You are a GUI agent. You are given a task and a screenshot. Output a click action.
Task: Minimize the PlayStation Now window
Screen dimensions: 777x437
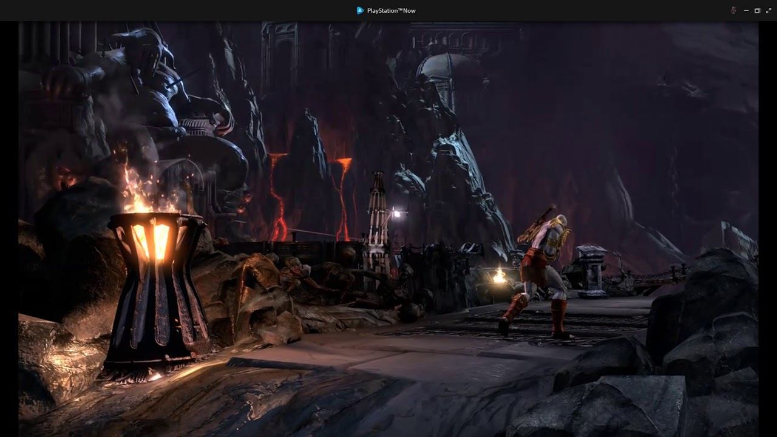746,10
